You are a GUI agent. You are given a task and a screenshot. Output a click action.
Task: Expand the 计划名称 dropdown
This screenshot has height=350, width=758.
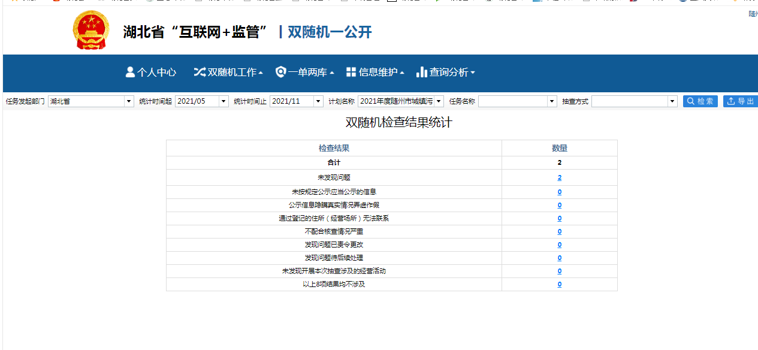[439, 101]
